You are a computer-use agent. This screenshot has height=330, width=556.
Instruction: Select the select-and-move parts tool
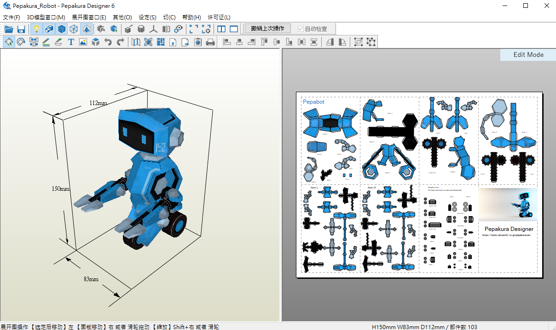click(x=9, y=42)
